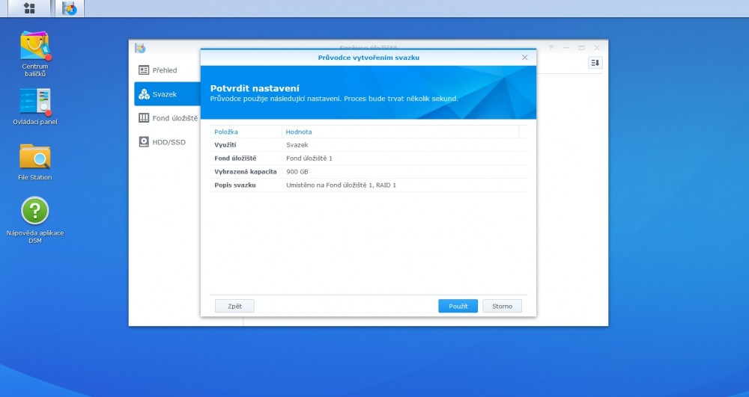Switch to the Přehled tab
The height and width of the screenshot is (397, 749).
coord(165,70)
